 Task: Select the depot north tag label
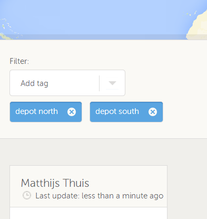tap(37, 111)
